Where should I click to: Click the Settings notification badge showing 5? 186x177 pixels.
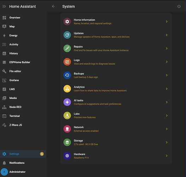(x=42, y=154)
